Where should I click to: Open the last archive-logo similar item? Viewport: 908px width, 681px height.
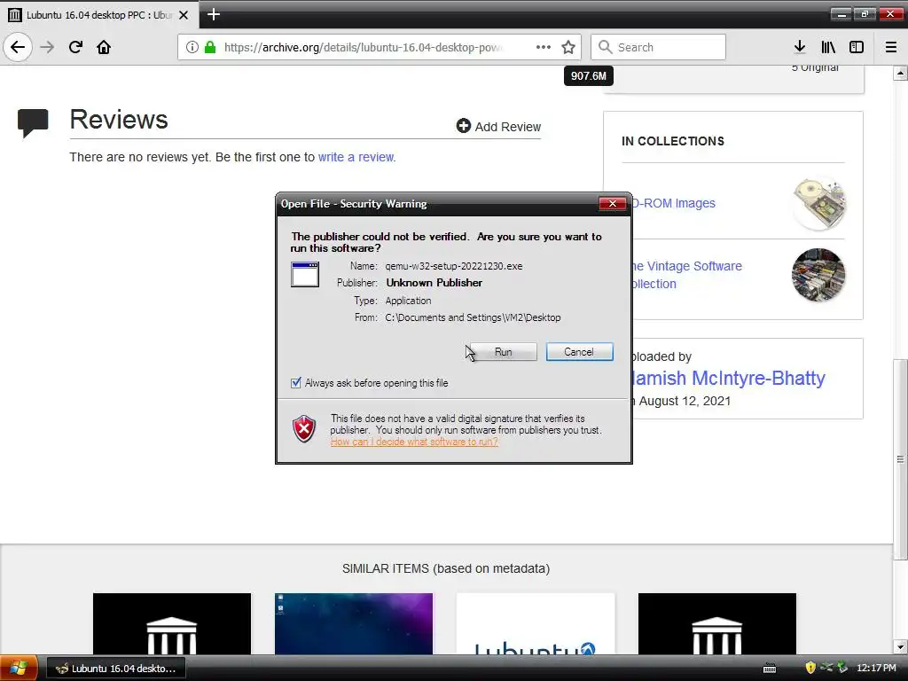point(717,623)
